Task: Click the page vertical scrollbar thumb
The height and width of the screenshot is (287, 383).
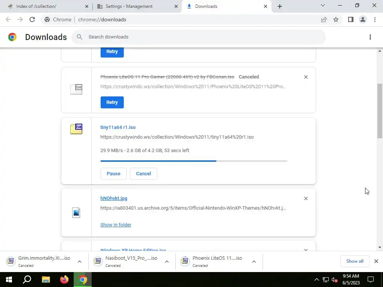Action: tap(380, 111)
